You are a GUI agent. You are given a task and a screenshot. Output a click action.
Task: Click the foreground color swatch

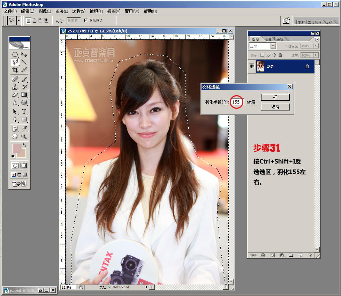coord(16,148)
